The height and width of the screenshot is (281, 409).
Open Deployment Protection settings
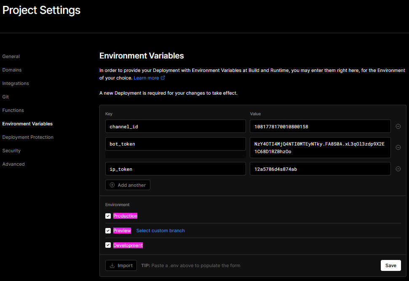click(x=28, y=137)
